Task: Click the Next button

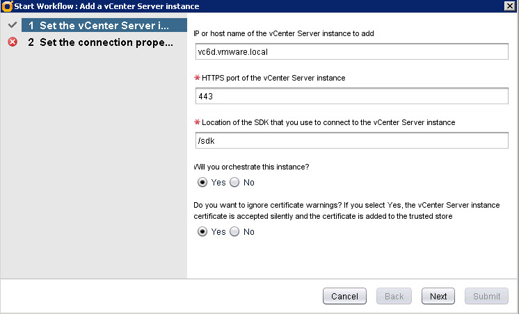Action: pyautogui.click(x=438, y=296)
